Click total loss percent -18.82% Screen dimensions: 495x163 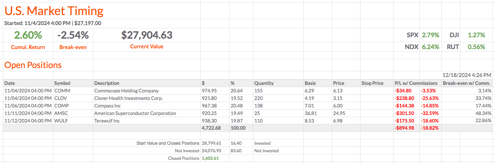[430, 128]
